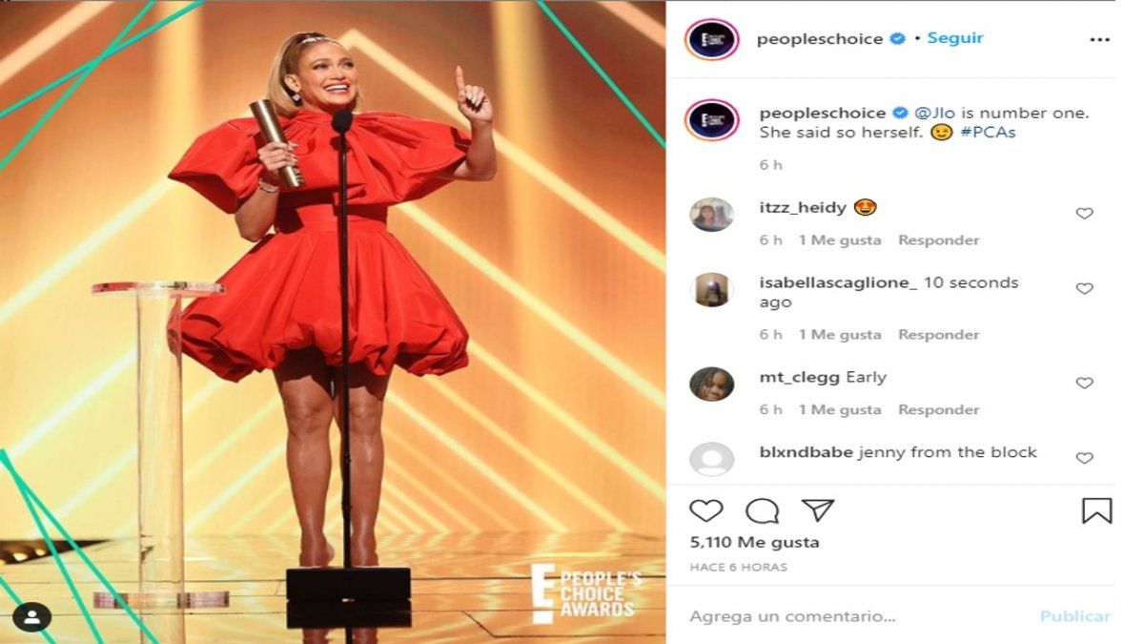The width and height of the screenshot is (1144, 644).
Task: Open peopleschoice profile picture in header
Action: (x=711, y=39)
